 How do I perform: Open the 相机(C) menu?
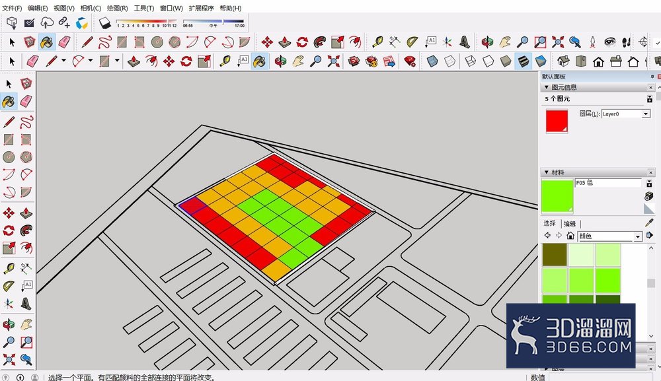(x=91, y=8)
